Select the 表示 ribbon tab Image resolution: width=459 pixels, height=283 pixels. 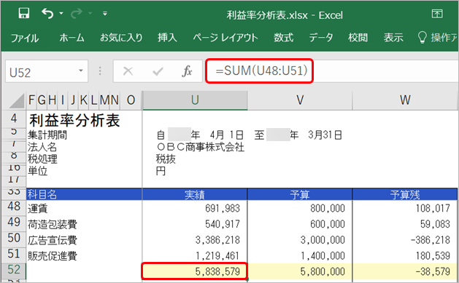(x=393, y=38)
